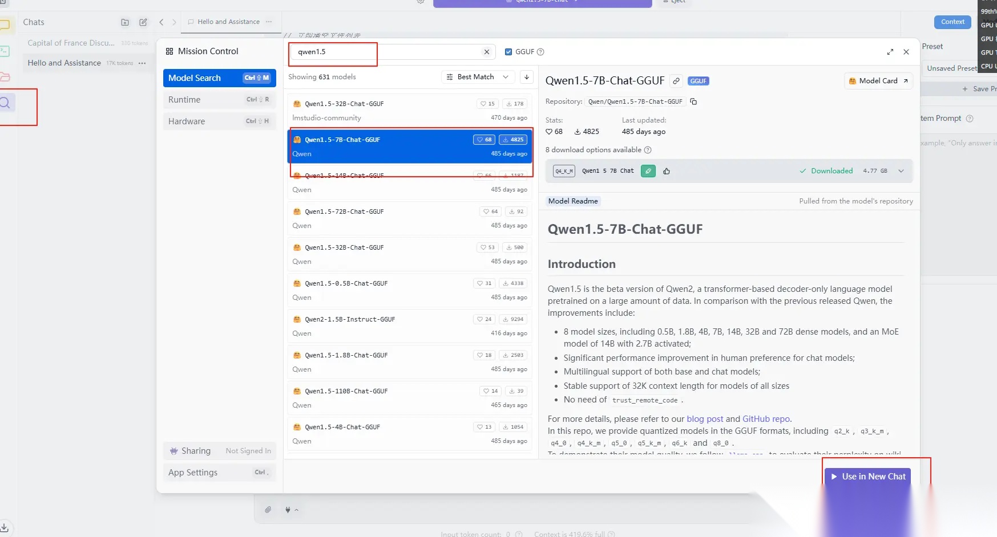Toggle sort direction arrow button
Viewport: 997px width, 537px height.
point(527,77)
